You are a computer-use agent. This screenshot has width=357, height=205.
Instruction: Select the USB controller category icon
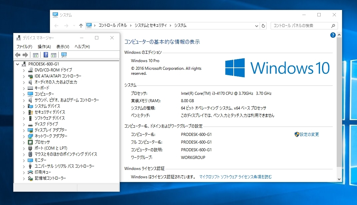(x=30, y=166)
